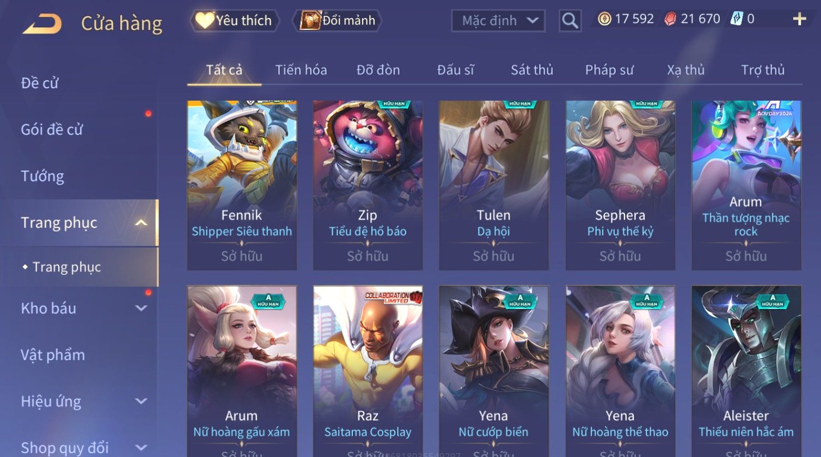Click the red ruby currency icon
Viewport: 821px width, 457px height.
670,20
